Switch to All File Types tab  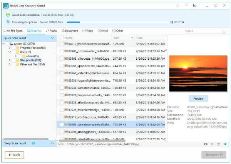[13, 31]
